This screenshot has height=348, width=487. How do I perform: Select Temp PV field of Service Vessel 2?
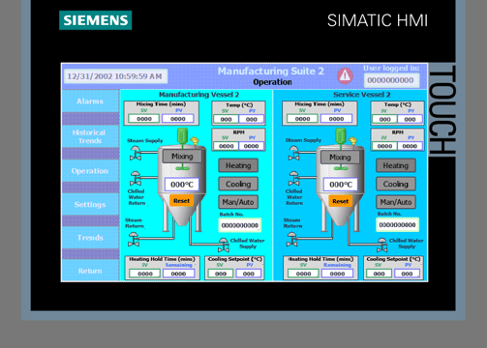pos(410,119)
